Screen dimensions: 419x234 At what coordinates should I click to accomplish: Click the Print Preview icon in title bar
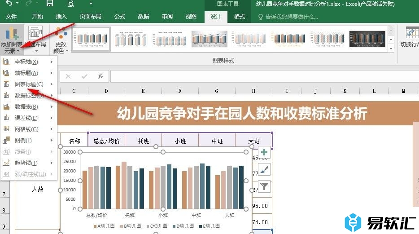(70, 3)
